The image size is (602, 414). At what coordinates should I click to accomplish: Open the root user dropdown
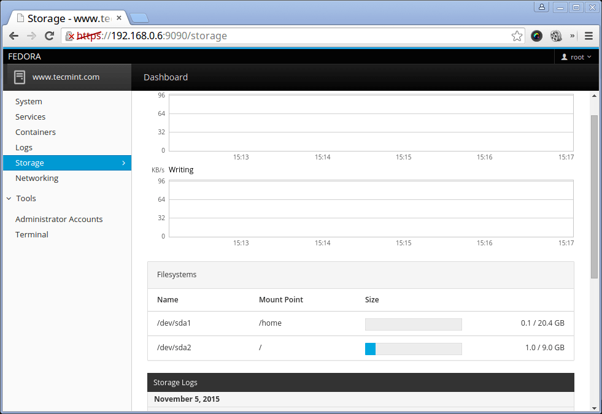(577, 57)
